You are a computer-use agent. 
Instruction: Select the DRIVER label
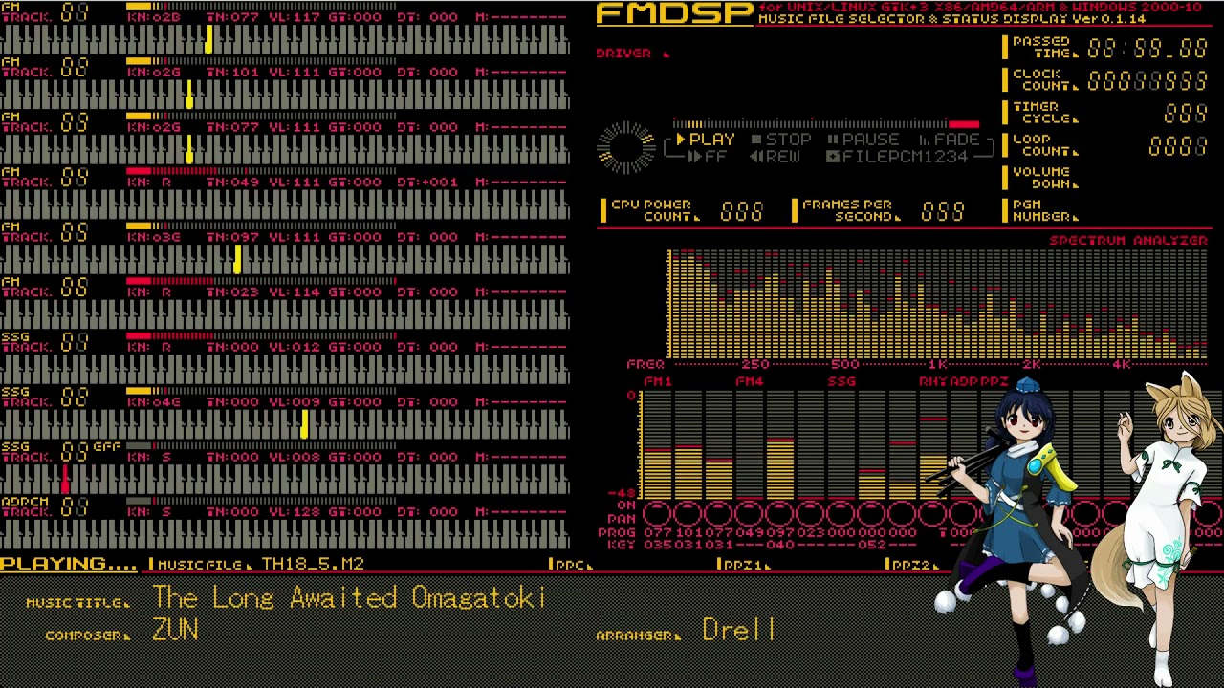[623, 54]
